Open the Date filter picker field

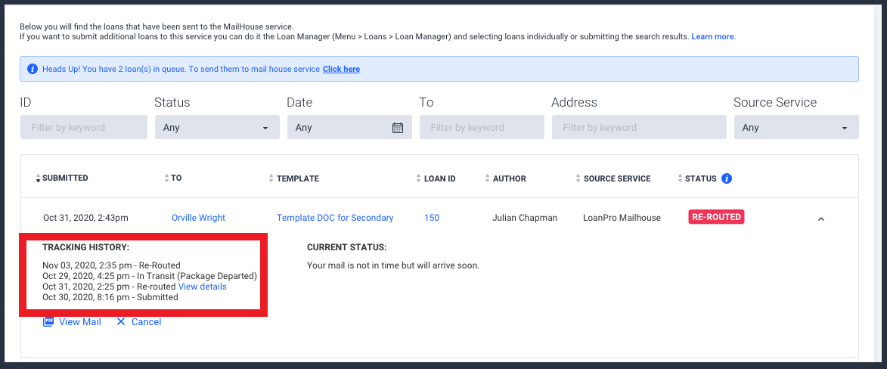pyautogui.click(x=349, y=127)
